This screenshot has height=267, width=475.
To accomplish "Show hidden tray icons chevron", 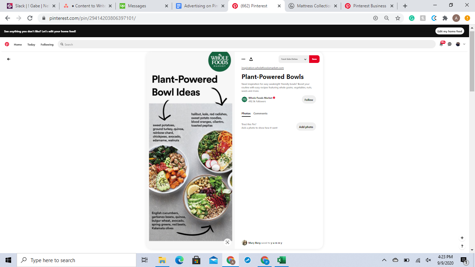I will pyautogui.click(x=384, y=260).
